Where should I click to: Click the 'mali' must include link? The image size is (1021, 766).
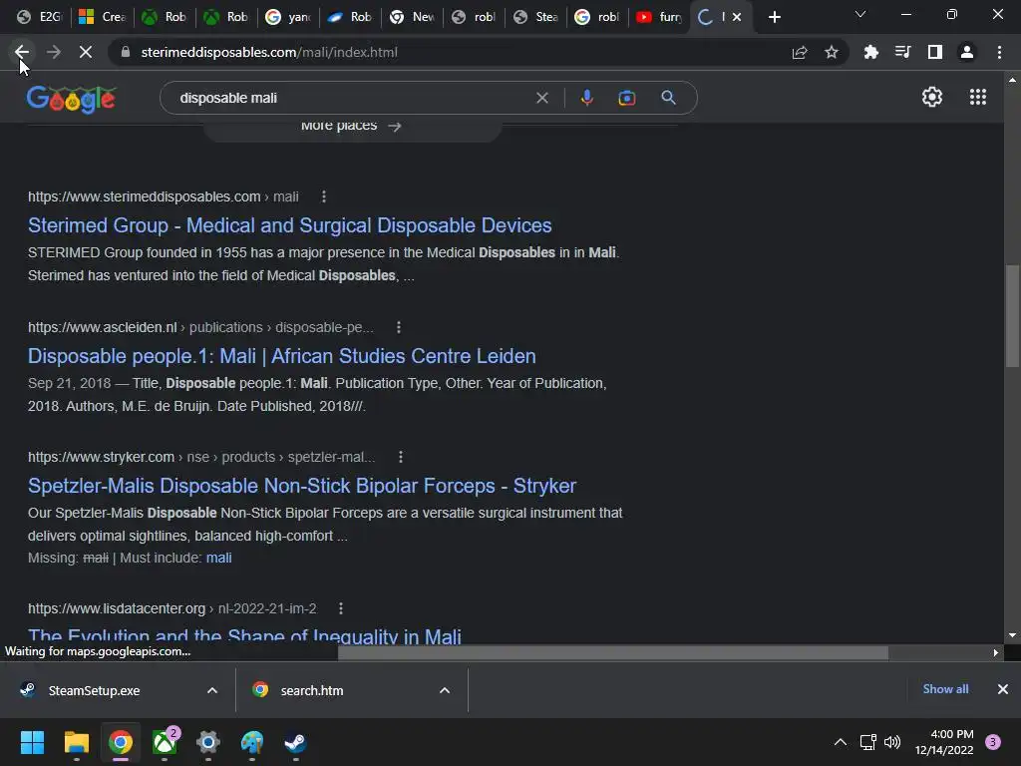(x=218, y=559)
